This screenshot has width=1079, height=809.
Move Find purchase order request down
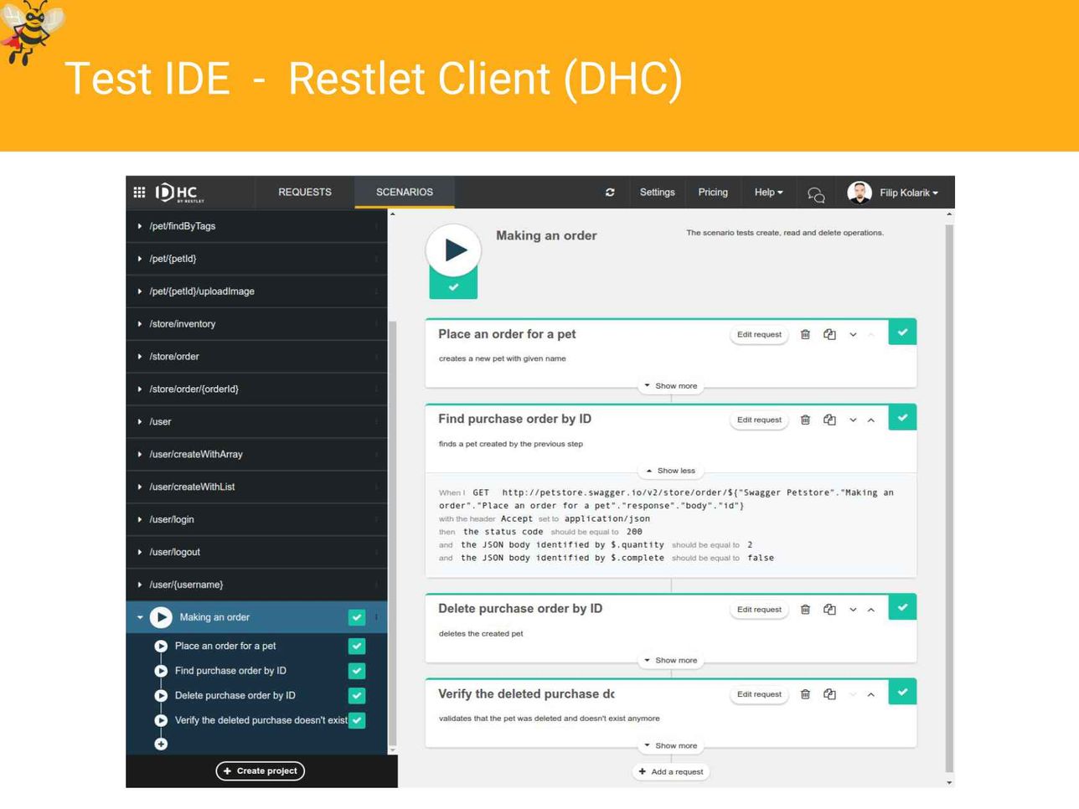(853, 420)
